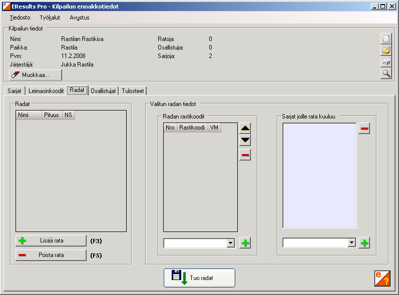The height and width of the screenshot is (295, 399).
Task: Click the Pituus column header
Action: [52, 115]
